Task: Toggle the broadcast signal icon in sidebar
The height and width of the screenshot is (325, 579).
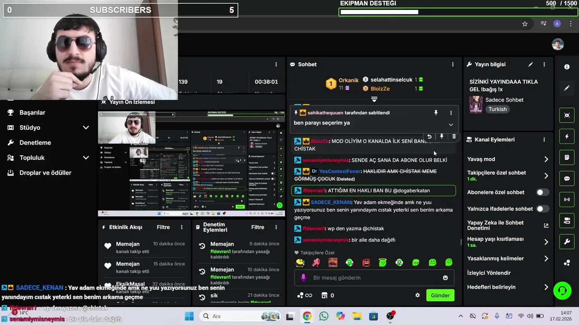Action: click(x=567, y=200)
